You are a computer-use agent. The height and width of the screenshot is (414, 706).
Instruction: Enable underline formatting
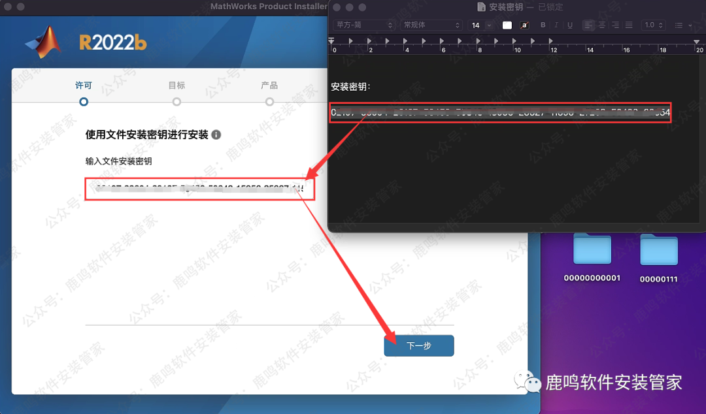571,25
